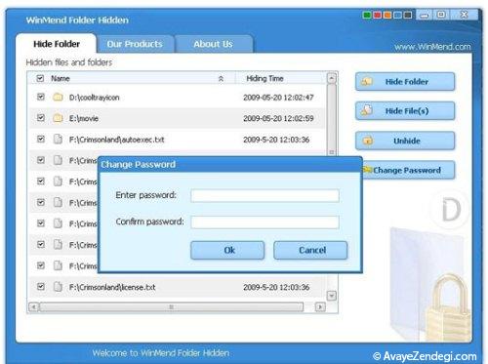The width and height of the screenshot is (488, 364).
Task: Open the About Us tab
Action: click(213, 44)
